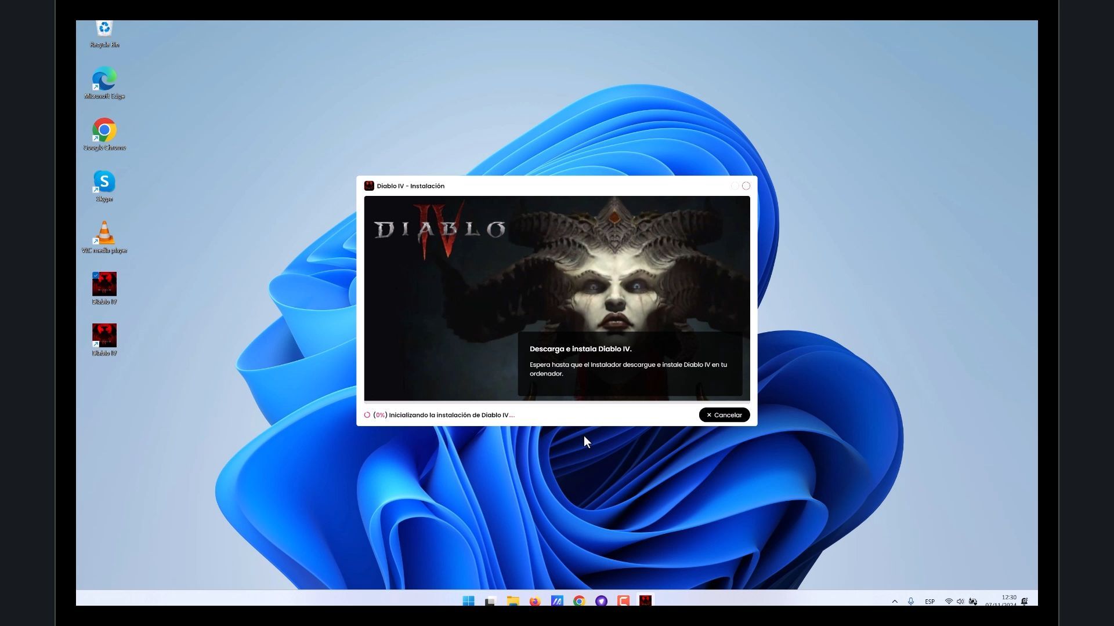Open Wi-Fi network settings in tray

949,602
